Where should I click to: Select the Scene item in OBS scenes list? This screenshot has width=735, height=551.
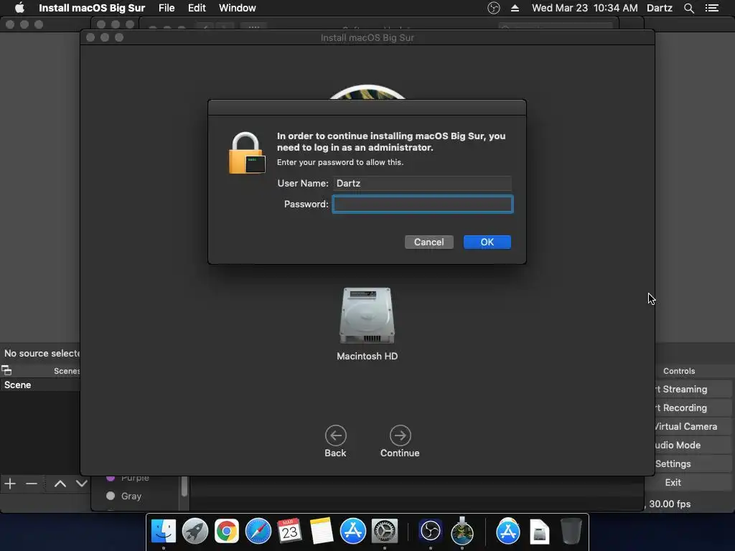click(x=40, y=385)
